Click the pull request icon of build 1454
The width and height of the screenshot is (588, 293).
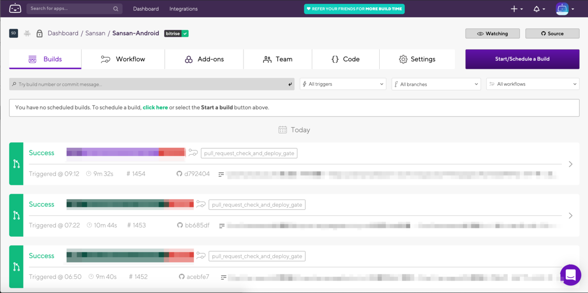click(16, 164)
